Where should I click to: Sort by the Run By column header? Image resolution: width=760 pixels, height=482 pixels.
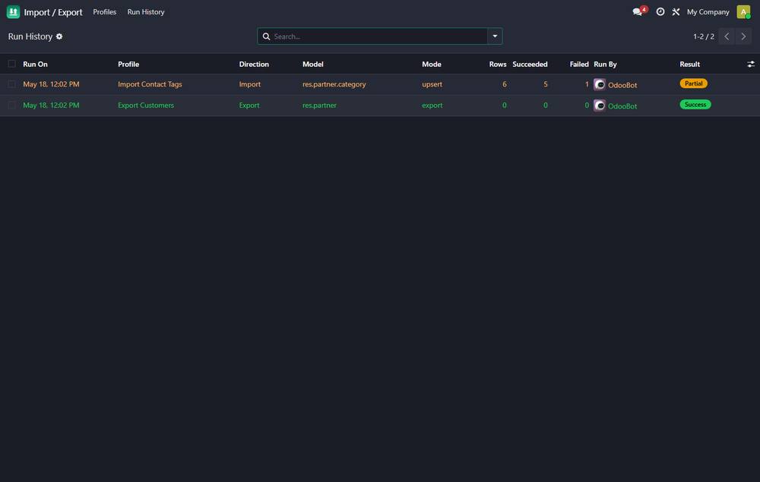point(606,64)
